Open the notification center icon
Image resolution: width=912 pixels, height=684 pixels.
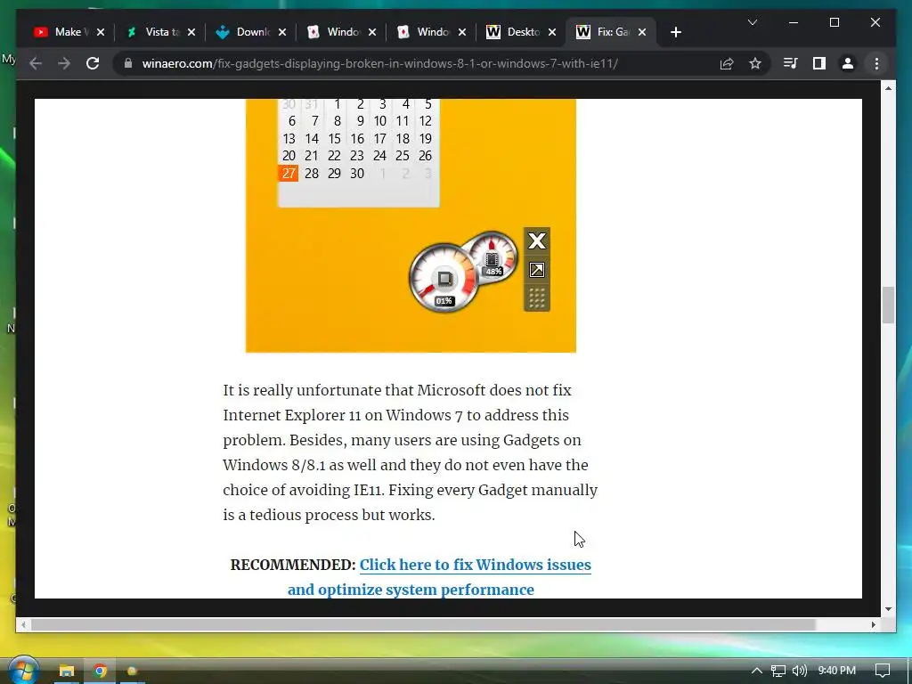click(x=883, y=671)
